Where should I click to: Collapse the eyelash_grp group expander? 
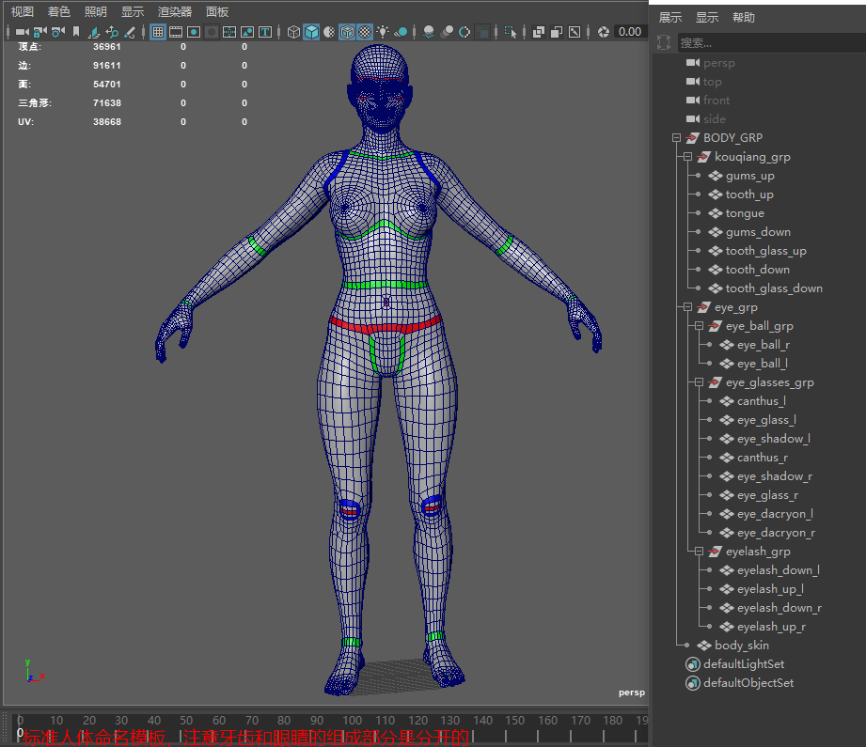tap(699, 552)
